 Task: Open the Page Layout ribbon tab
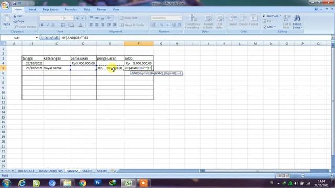pos(51,9)
